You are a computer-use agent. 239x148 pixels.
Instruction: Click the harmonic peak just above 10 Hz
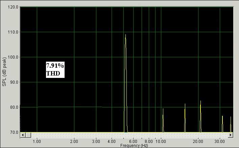point(163,120)
